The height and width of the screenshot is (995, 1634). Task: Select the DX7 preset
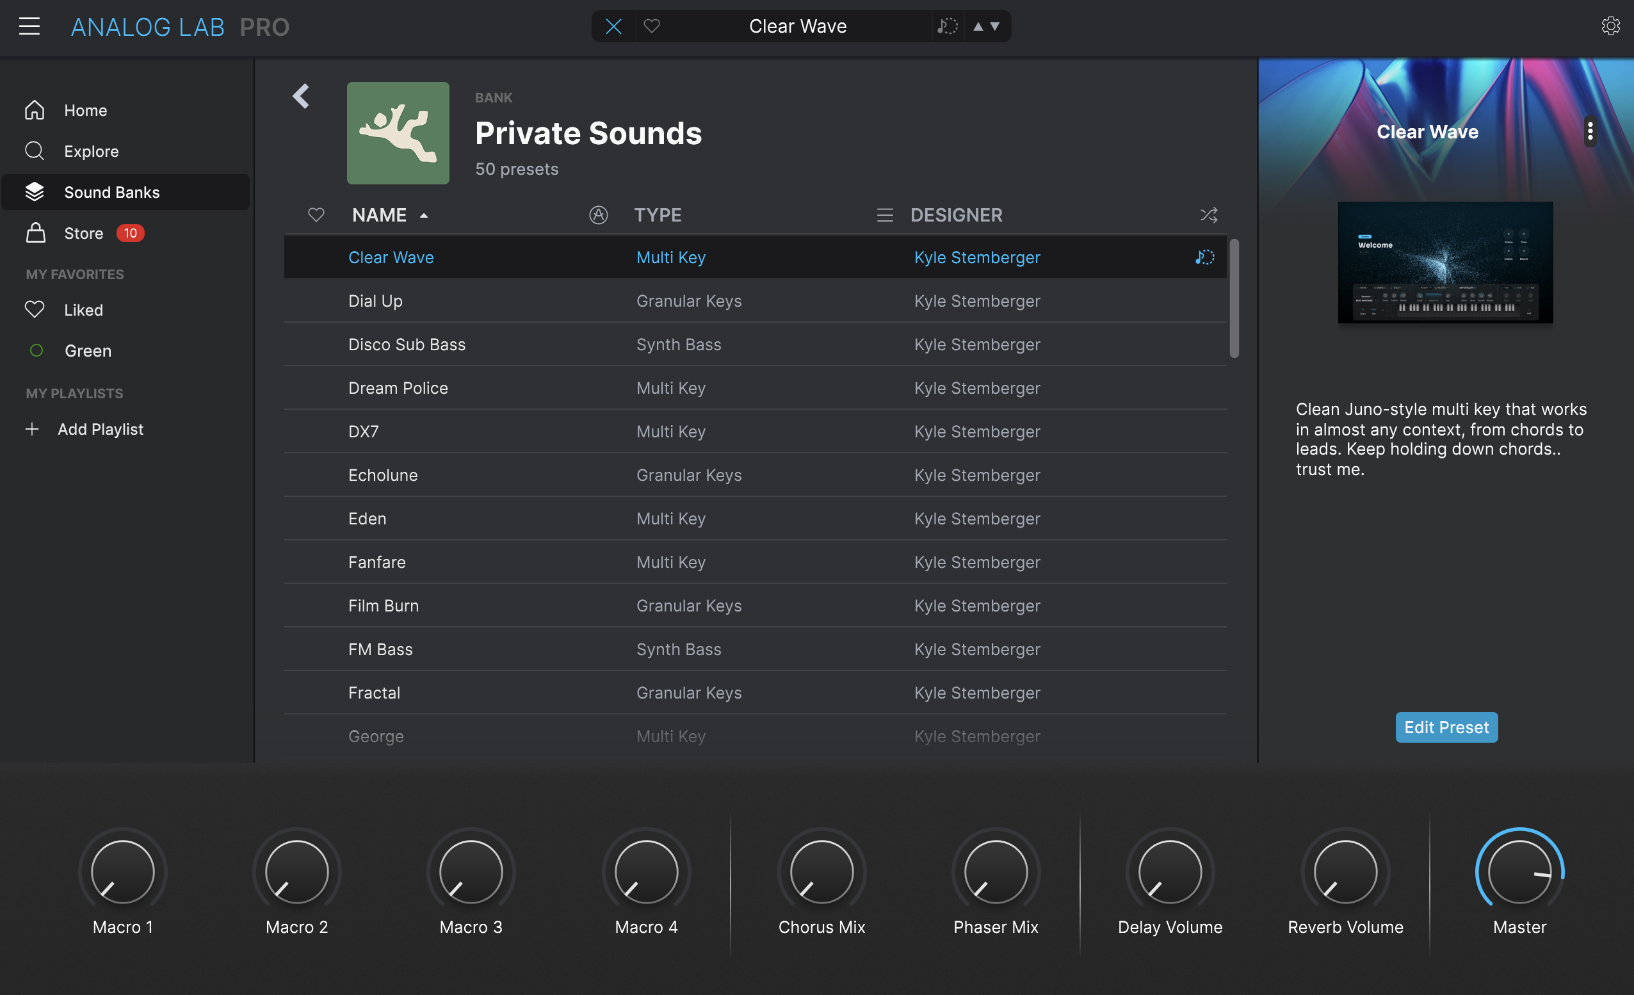(x=756, y=432)
